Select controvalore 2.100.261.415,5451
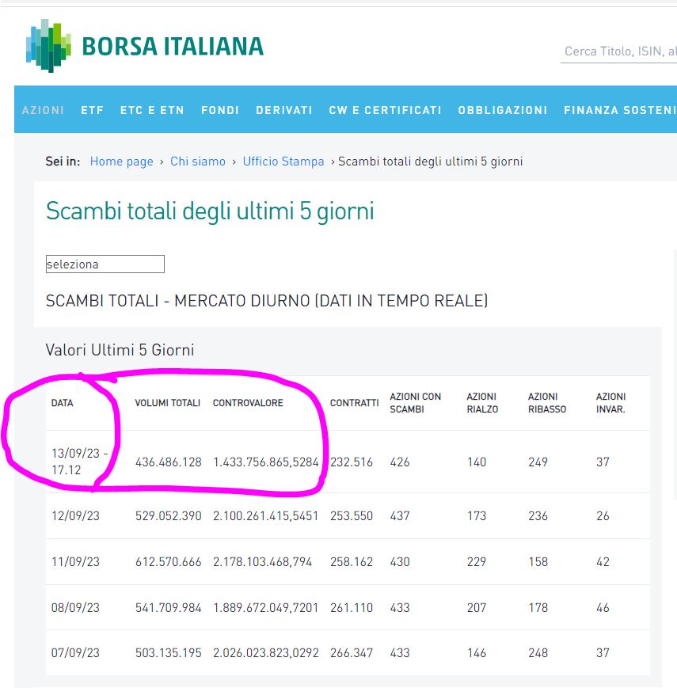This screenshot has width=677, height=688. pos(266,515)
